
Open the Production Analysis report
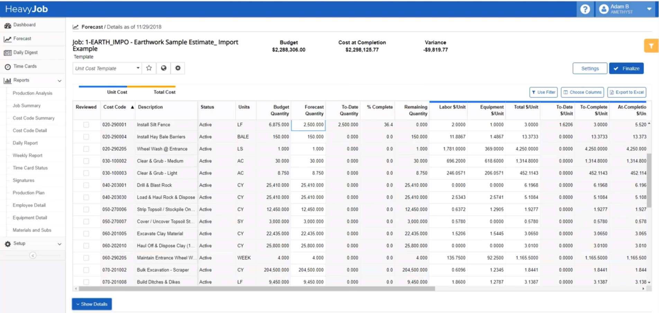[33, 93]
